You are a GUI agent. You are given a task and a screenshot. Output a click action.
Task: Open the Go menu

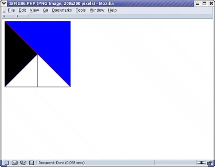(45, 10)
